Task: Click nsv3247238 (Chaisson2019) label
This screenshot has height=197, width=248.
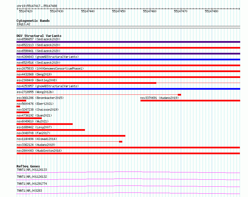Action: [x=38, y=110]
